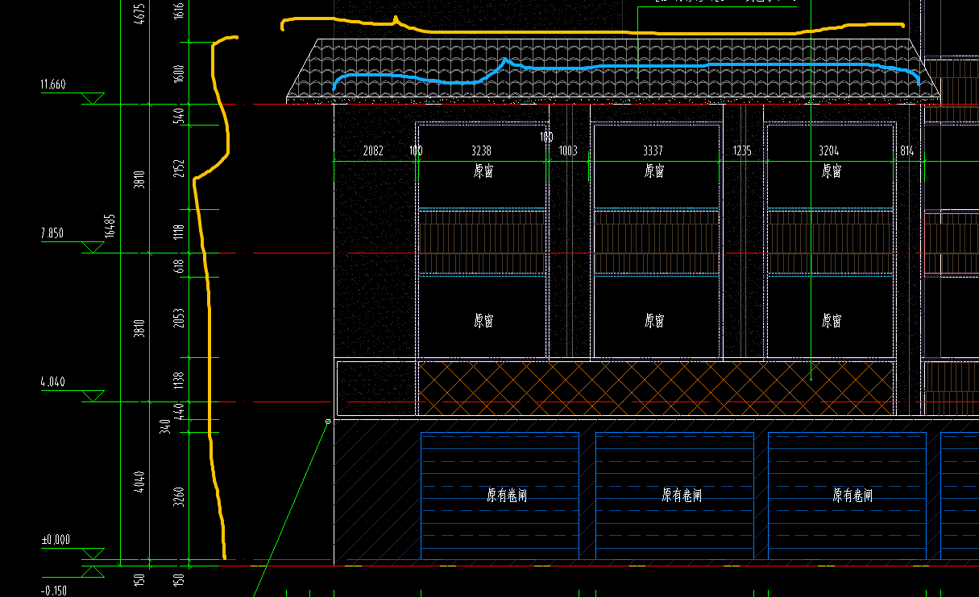979x597 pixels.
Task: Click the 440 vertical dimension text
Action: [x=179, y=410]
